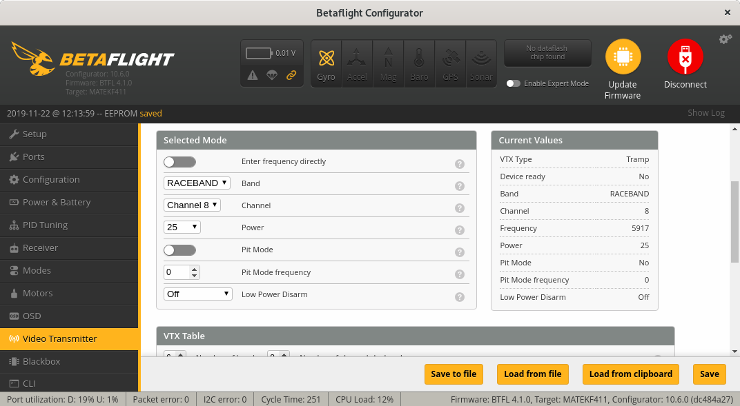
Task: Show help for Enter frequency directly
Action: pos(460,164)
